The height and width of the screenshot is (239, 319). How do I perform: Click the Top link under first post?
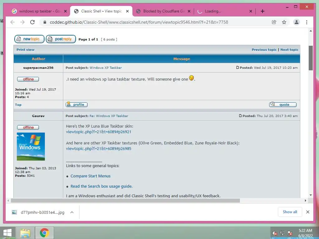(18, 105)
